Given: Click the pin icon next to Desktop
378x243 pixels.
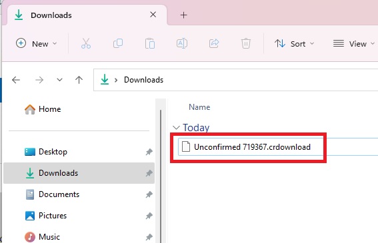Looking at the screenshot, I should tap(149, 152).
